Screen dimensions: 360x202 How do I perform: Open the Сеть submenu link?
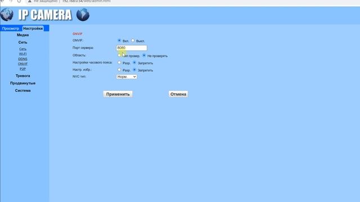(22, 49)
